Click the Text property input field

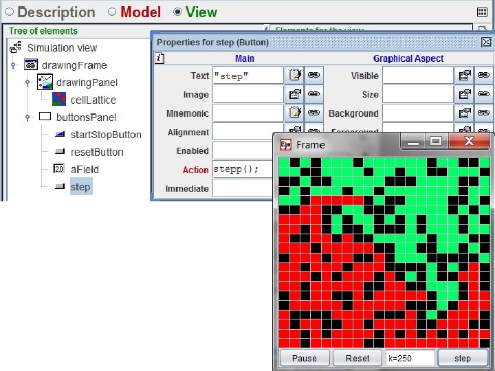[x=248, y=76]
